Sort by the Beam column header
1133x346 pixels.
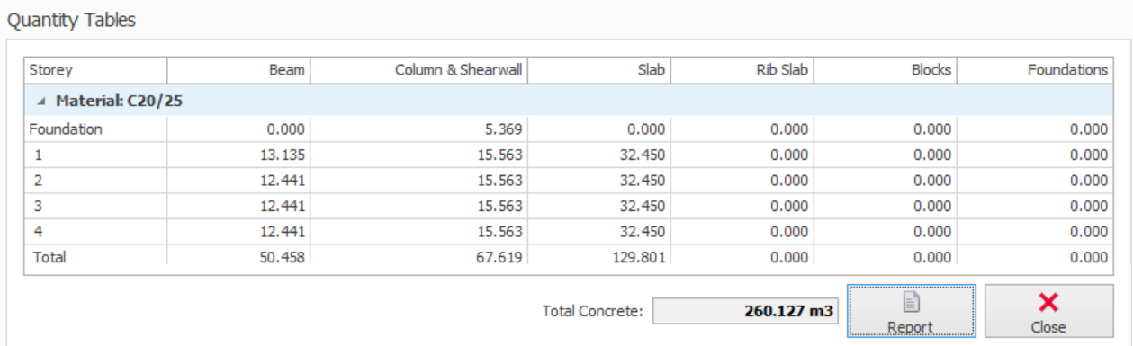click(x=238, y=70)
